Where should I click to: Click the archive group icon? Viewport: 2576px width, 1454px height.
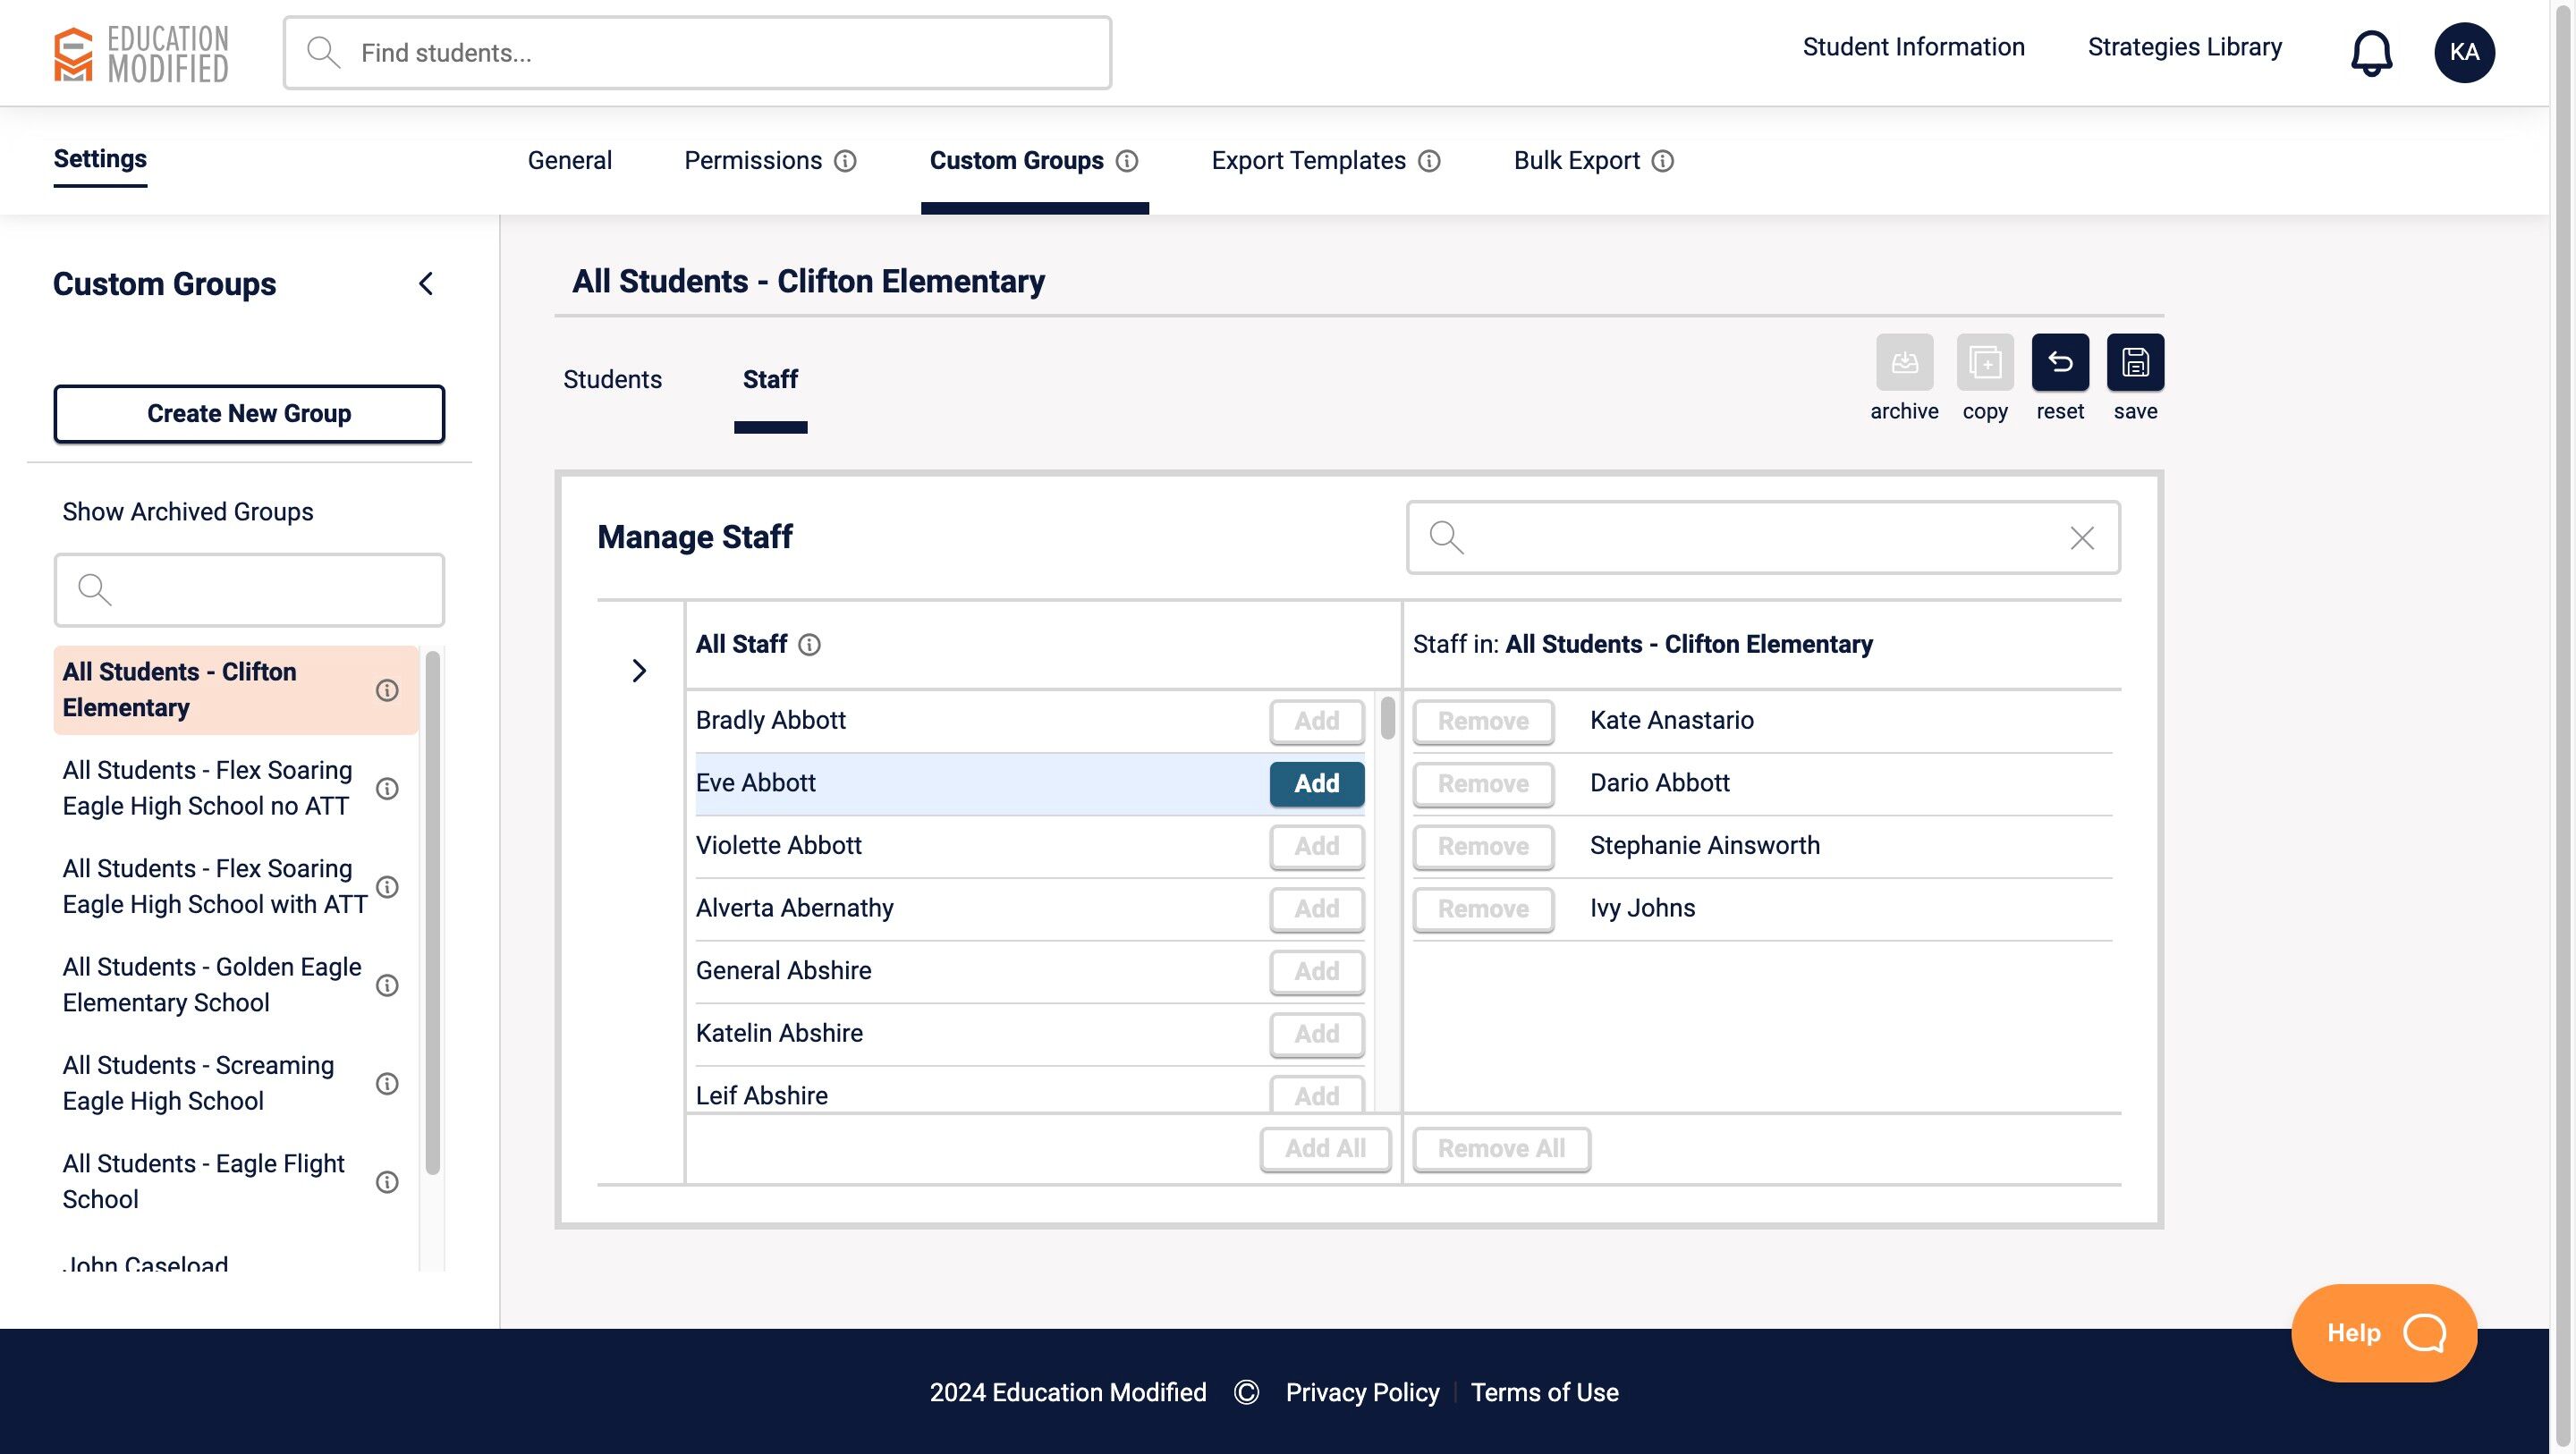(1903, 362)
